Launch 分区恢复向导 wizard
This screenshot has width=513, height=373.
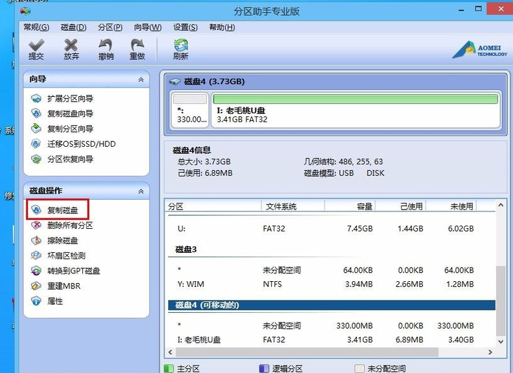point(62,159)
